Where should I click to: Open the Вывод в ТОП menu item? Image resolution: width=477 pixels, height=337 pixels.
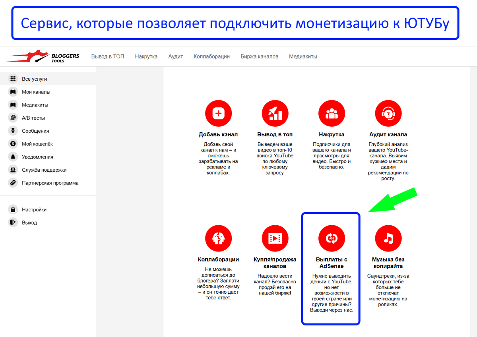(108, 56)
